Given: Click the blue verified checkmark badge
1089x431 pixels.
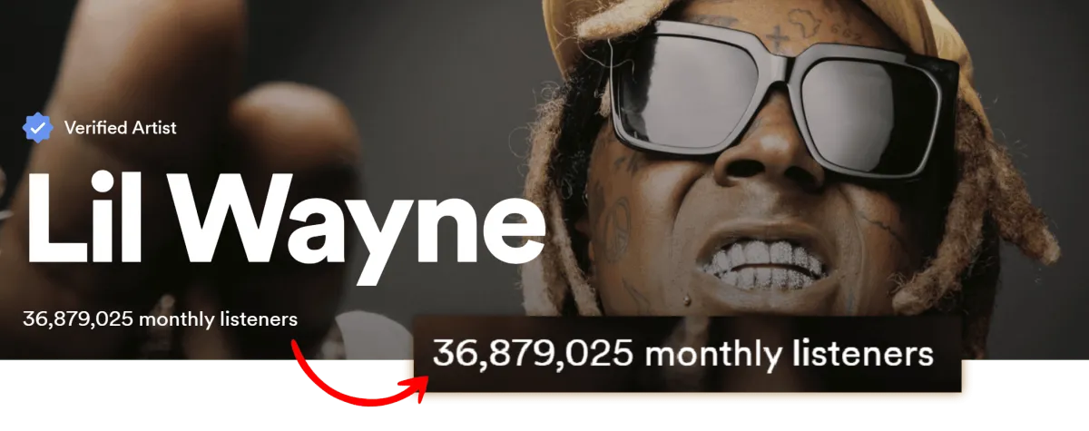Looking at the screenshot, I should pyautogui.click(x=38, y=128).
